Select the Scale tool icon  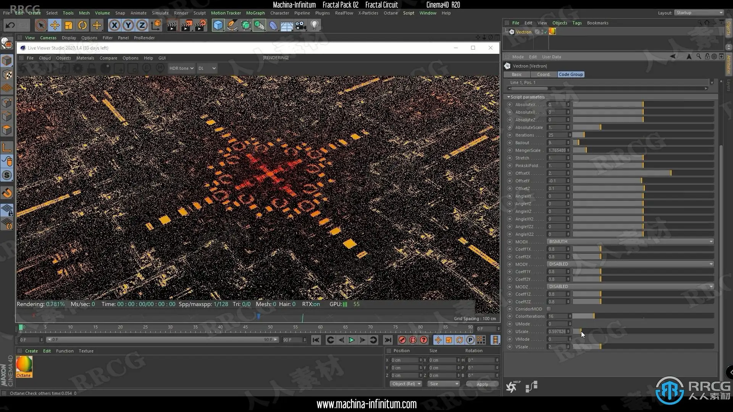69,26
